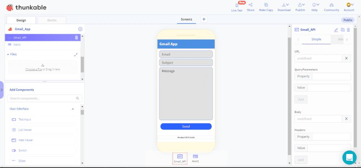
Task: Click QueryParameters Property field
Action: [331, 76]
